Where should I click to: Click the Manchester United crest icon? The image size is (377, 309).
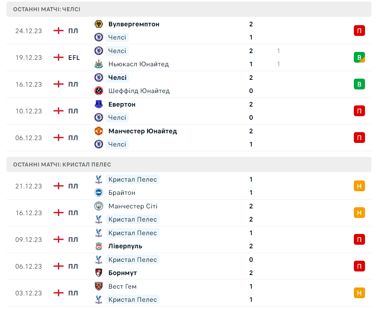coord(98,131)
